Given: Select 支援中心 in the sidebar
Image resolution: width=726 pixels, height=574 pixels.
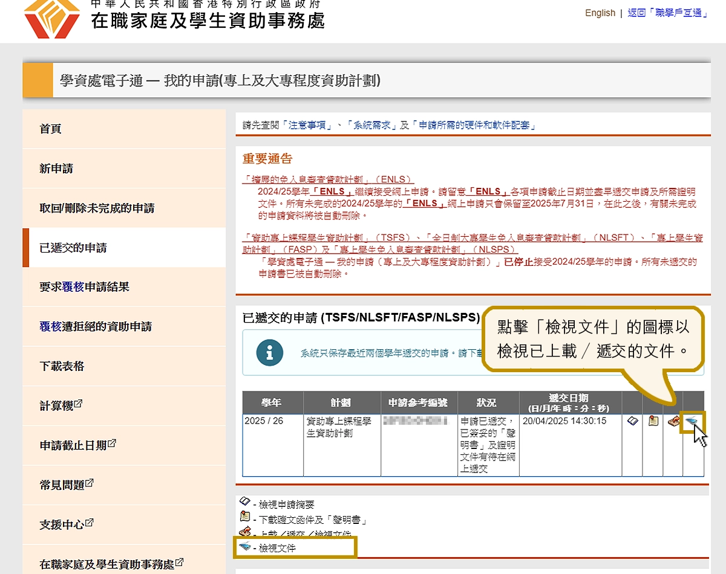Looking at the screenshot, I should (x=124, y=524).
